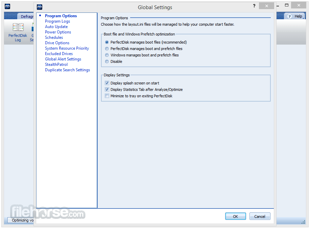Enable Minimize to tray on exiting PerfectDisk

(139, 96)
